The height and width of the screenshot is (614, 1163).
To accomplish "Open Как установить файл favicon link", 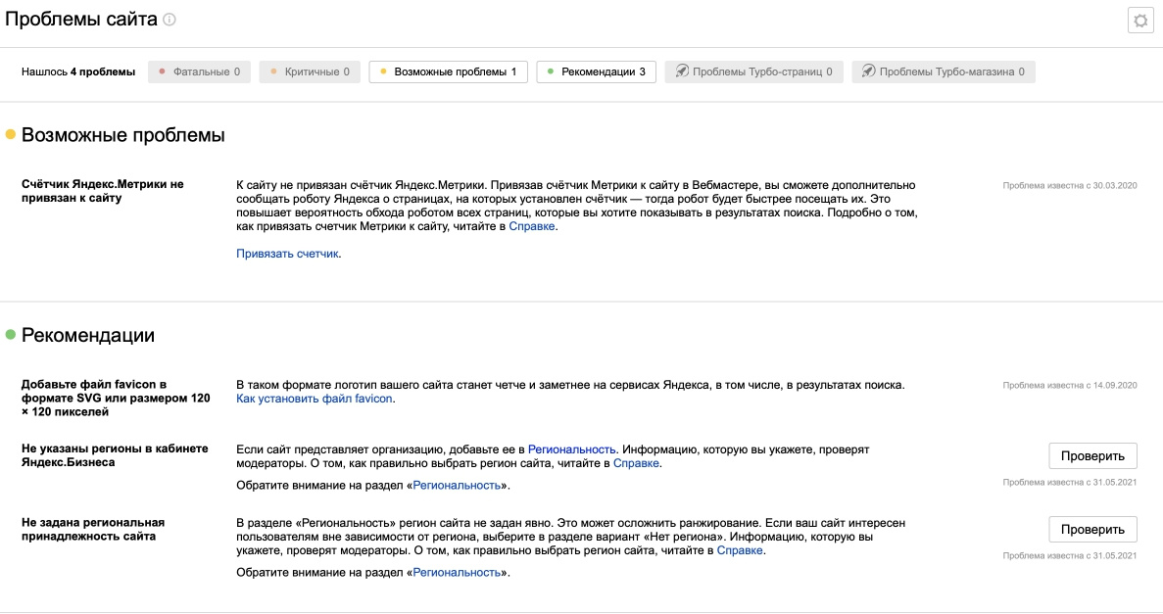I will point(314,399).
